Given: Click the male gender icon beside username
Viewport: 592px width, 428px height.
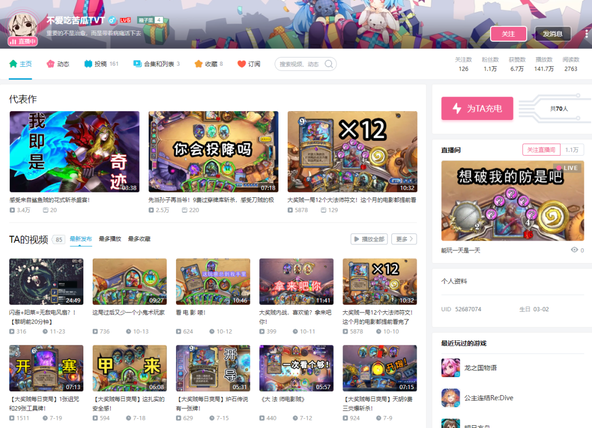Looking at the screenshot, I should point(112,20).
